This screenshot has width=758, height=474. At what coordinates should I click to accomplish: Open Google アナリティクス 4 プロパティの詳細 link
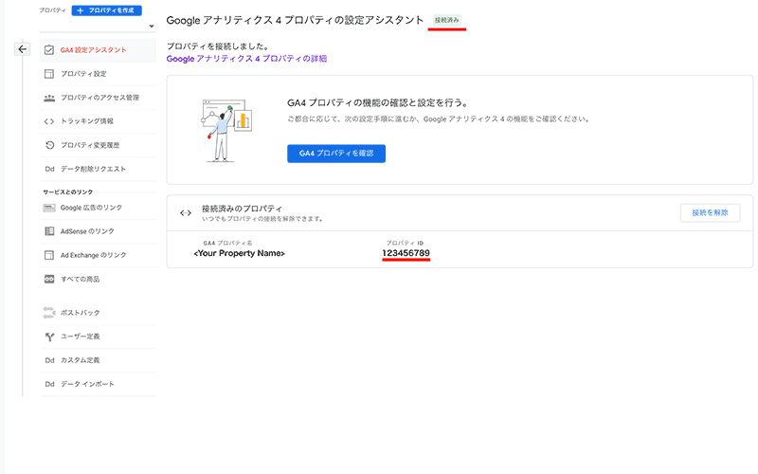[x=246, y=59]
